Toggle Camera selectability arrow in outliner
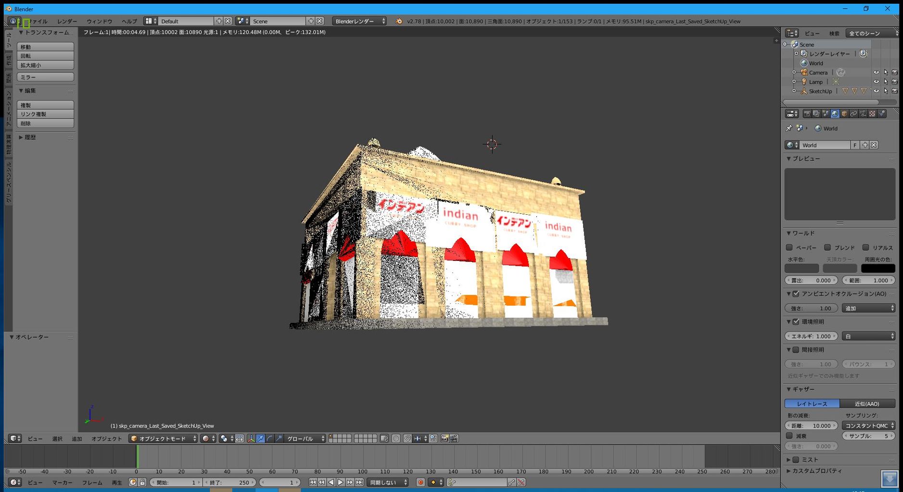The image size is (903, 492). [886, 73]
